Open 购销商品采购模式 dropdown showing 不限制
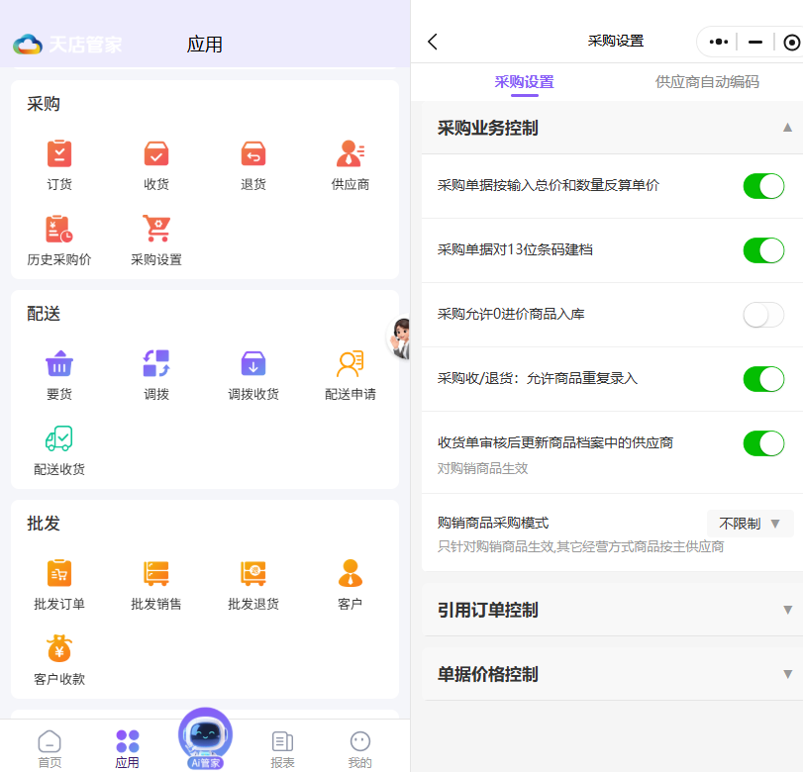The image size is (803, 772). [x=750, y=524]
